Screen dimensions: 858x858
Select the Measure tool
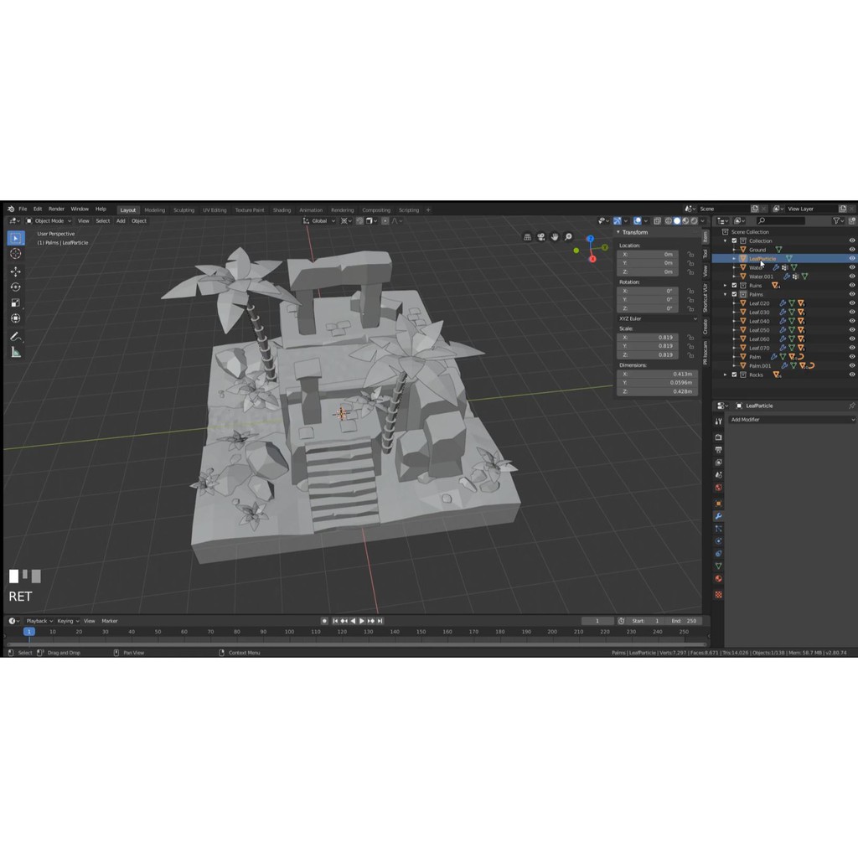pos(15,352)
